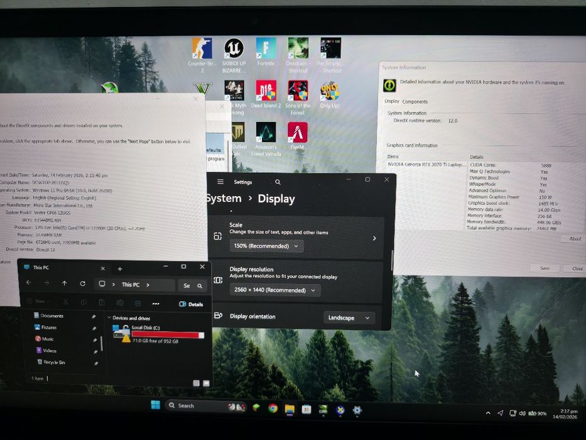Screen dimensions: 586x440
Task: Collapse the Devices and drives group
Action: (x=109, y=317)
